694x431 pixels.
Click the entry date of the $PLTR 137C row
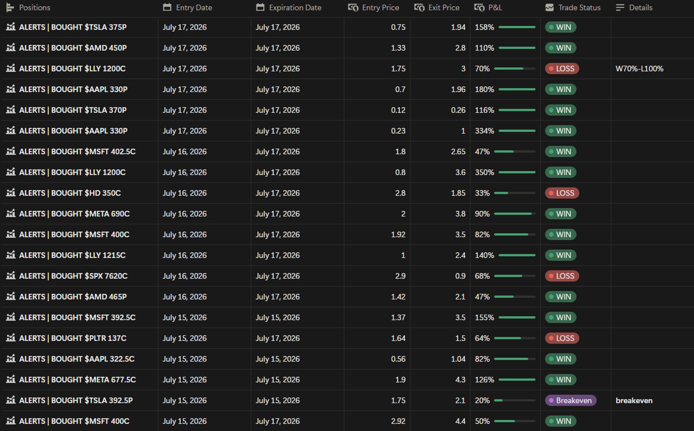coord(184,338)
